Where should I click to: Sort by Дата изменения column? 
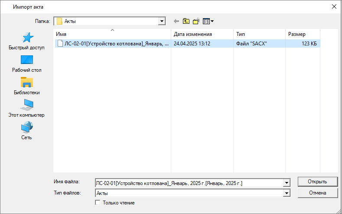[202, 34]
